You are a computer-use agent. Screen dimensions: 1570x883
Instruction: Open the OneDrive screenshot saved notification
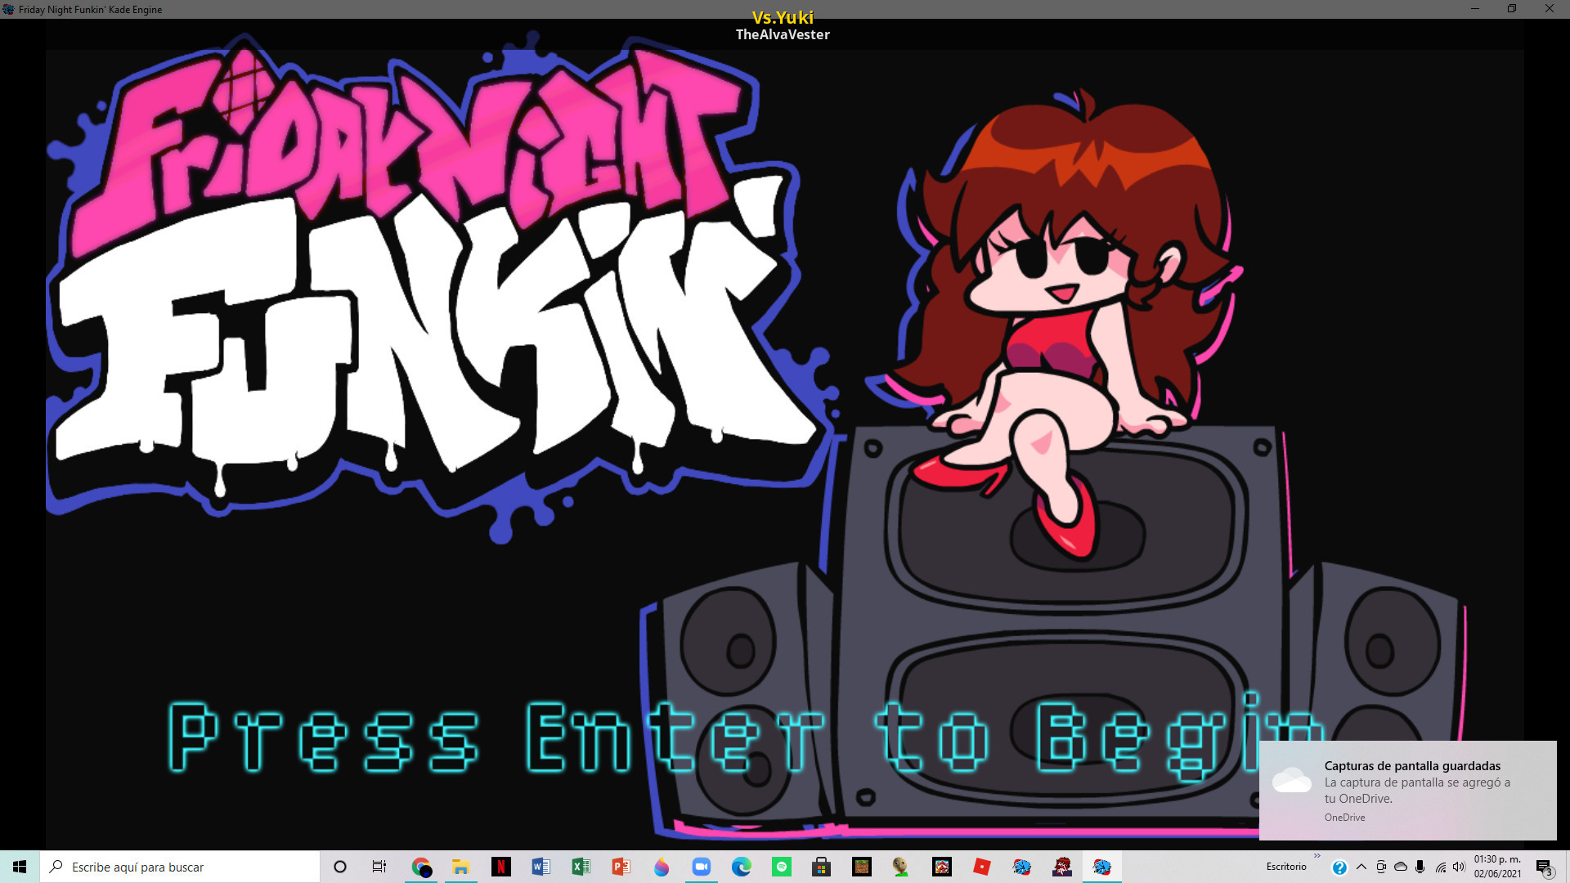[1408, 790]
